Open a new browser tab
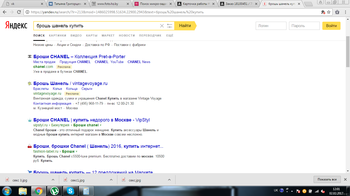The image size is (350, 196). pyautogui.click(x=308, y=4)
